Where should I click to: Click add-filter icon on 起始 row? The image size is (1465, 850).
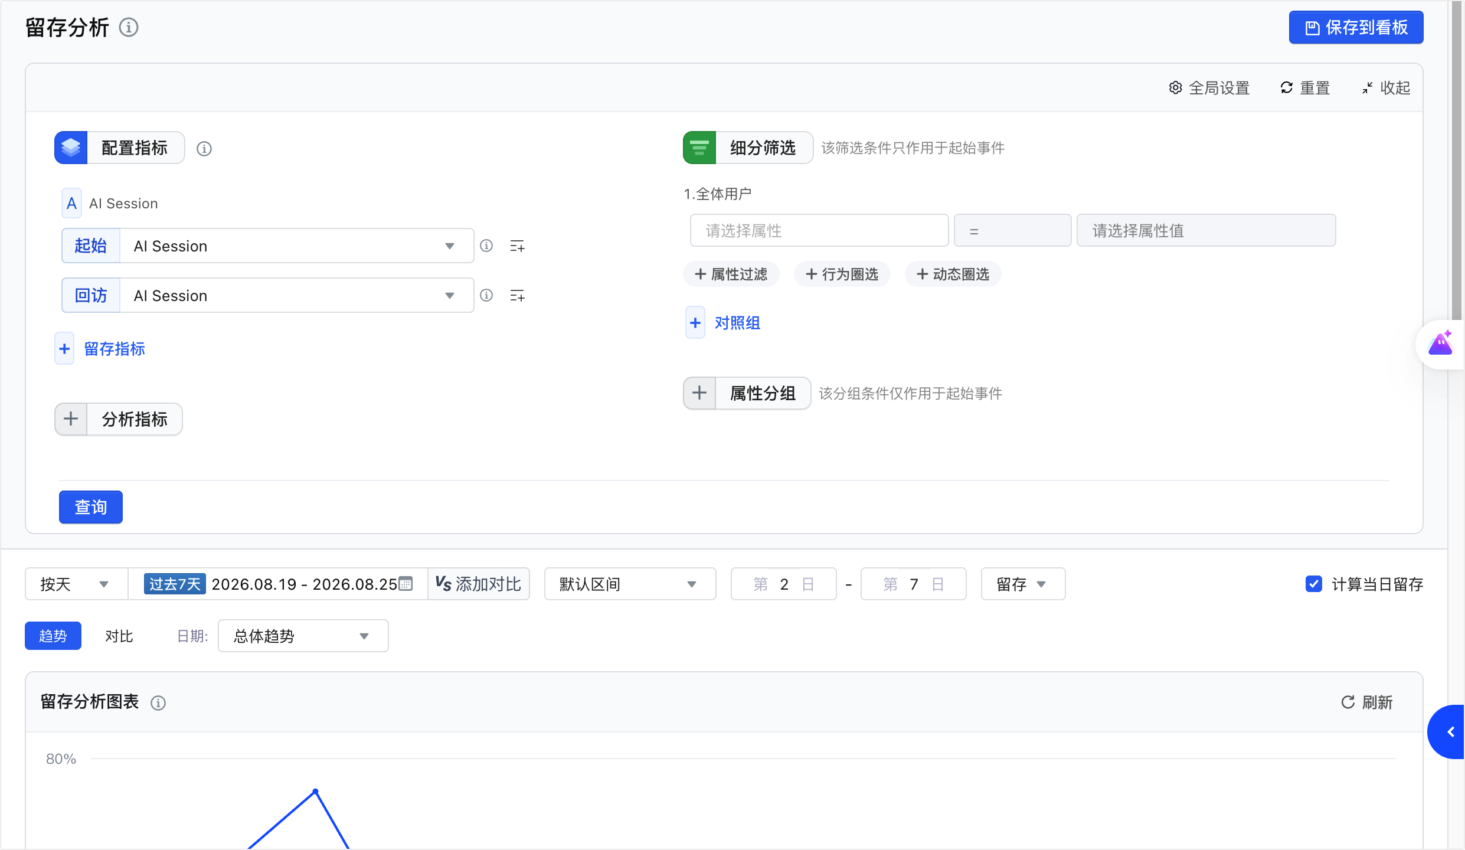point(518,246)
